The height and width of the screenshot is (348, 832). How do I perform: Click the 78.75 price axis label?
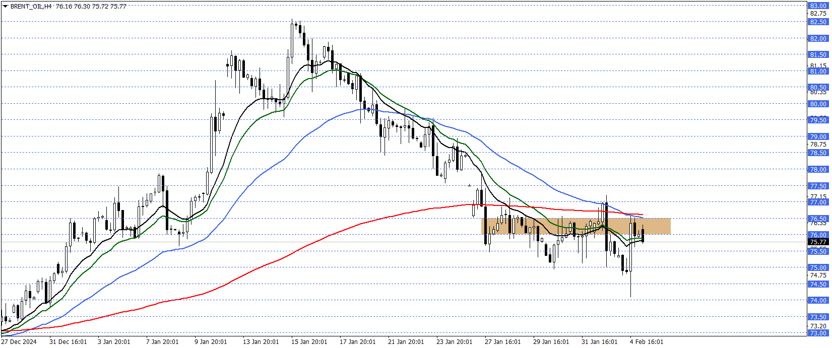[x=818, y=145]
